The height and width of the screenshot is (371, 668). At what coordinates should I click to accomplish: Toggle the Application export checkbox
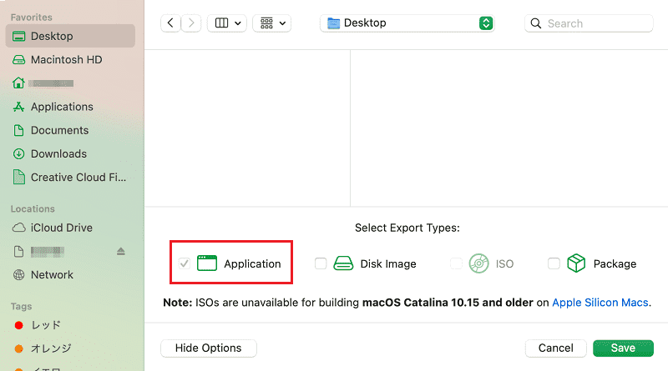pyautogui.click(x=185, y=263)
